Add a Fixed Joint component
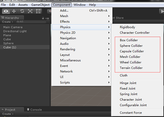This screenshot has height=117, width=164. click(137, 89)
